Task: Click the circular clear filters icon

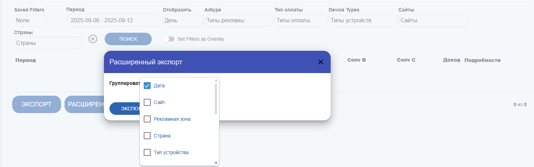Action: [x=92, y=39]
